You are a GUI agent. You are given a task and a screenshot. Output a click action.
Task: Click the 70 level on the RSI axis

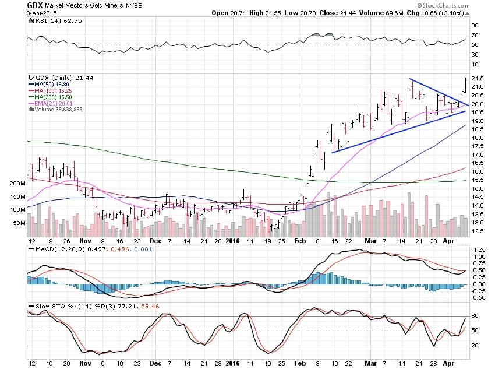tap(475, 36)
